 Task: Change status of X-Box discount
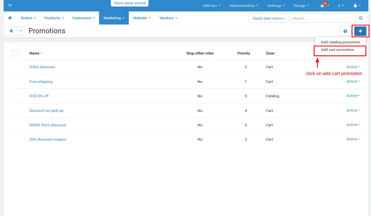(353, 67)
